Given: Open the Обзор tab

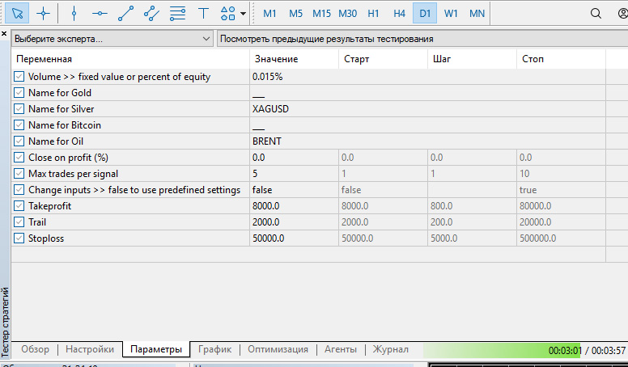Looking at the screenshot, I should (x=36, y=349).
